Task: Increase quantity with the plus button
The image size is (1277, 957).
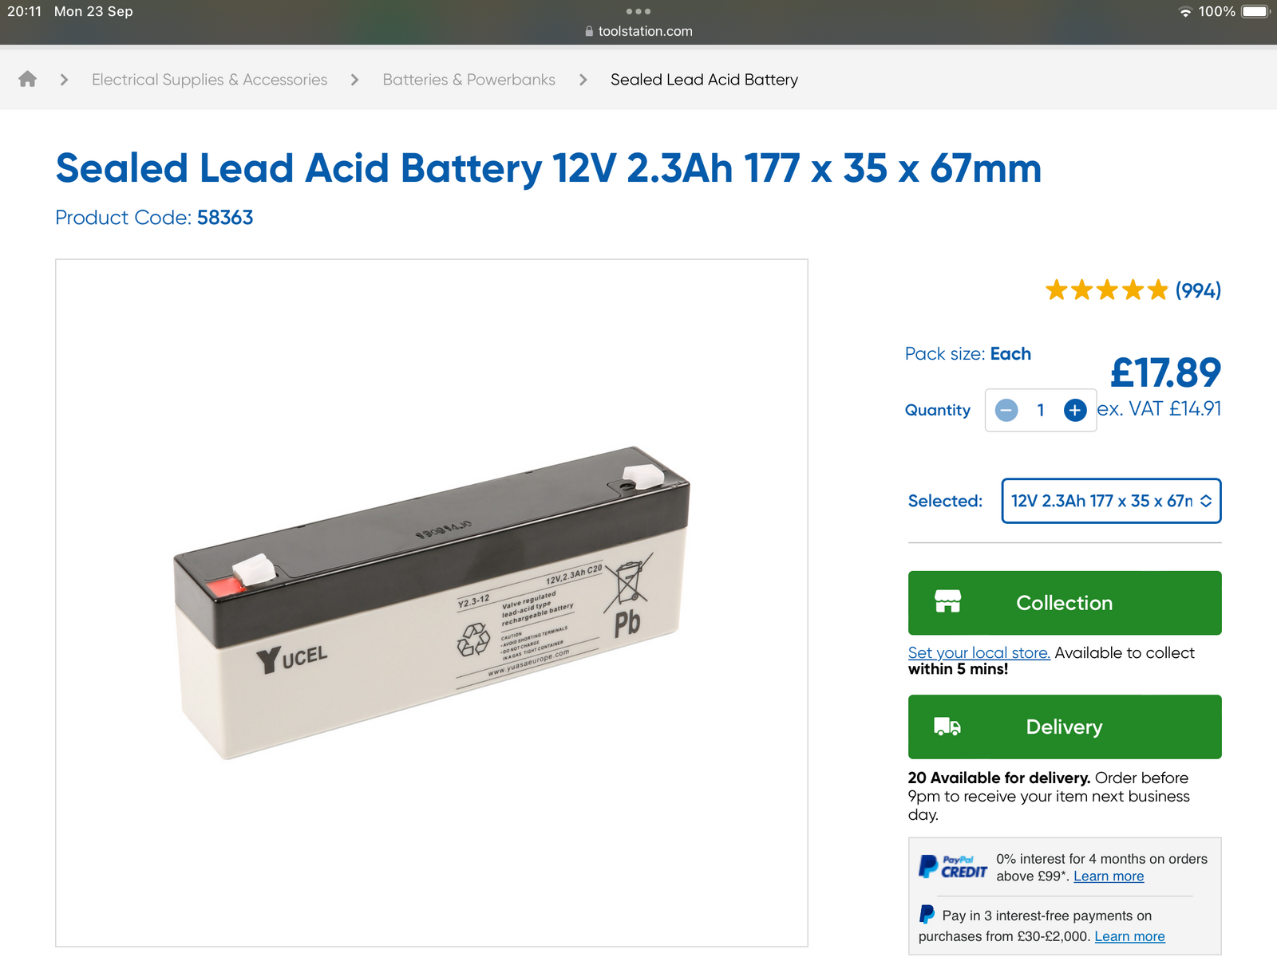Action: coord(1075,410)
